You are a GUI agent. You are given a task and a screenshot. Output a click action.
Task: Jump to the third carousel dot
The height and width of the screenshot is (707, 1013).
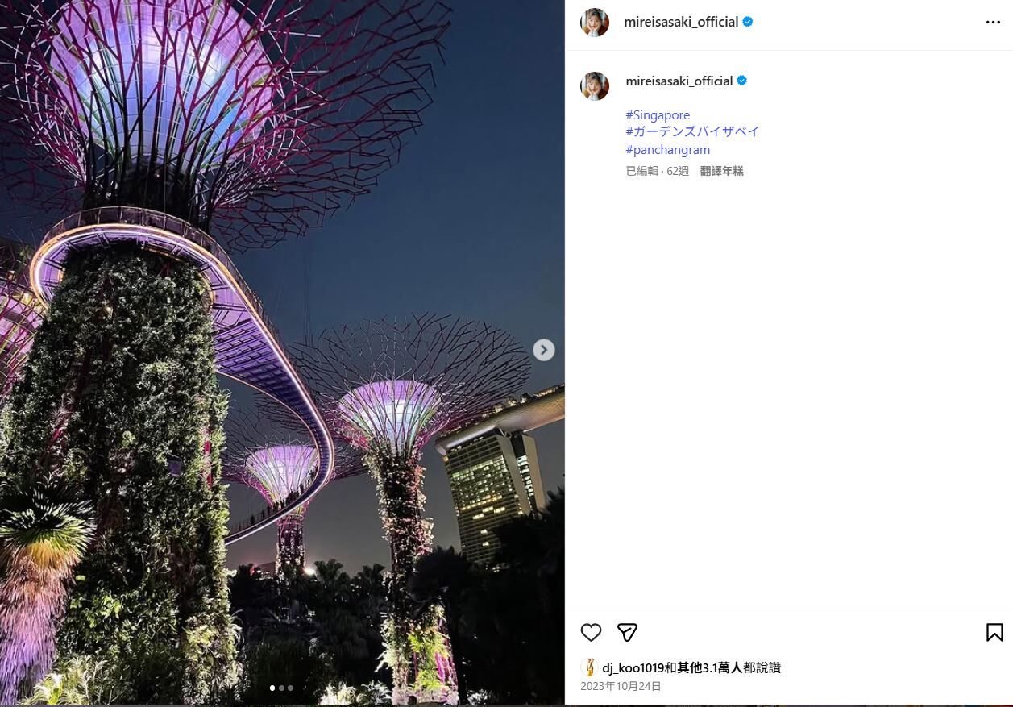point(290,688)
